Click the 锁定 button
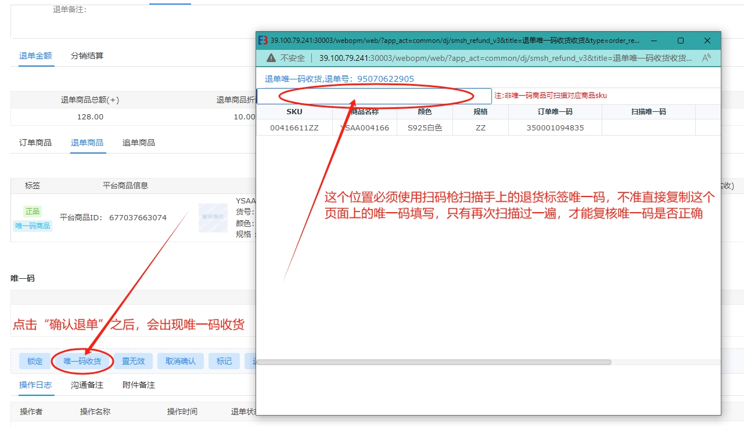The height and width of the screenshot is (426, 744). click(35, 361)
